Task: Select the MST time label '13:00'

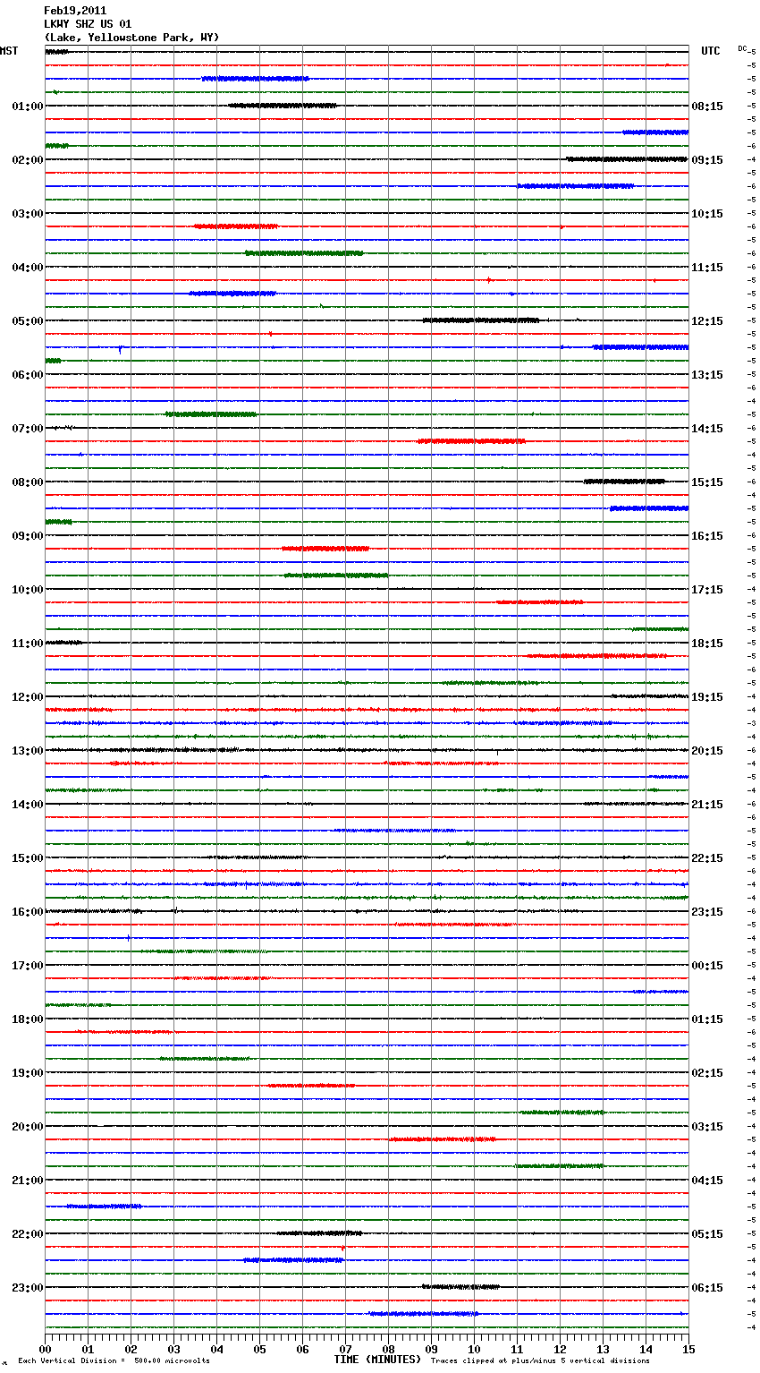Action: click(28, 751)
